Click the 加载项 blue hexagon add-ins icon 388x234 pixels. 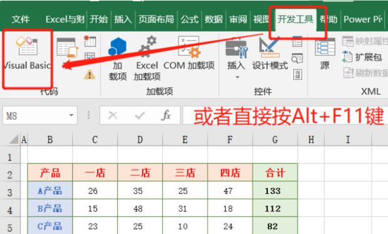(x=118, y=59)
